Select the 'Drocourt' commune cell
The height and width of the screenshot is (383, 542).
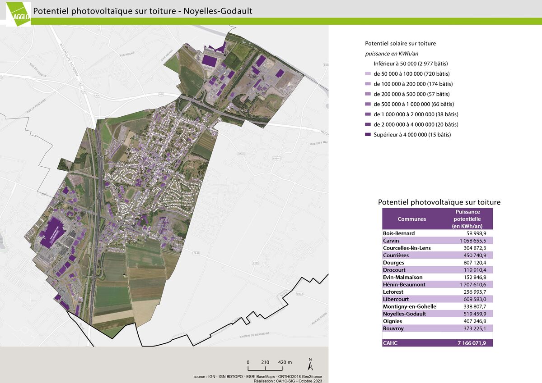(395, 270)
